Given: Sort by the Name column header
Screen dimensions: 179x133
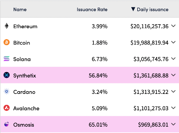Looking at the screenshot, I should (20, 9).
